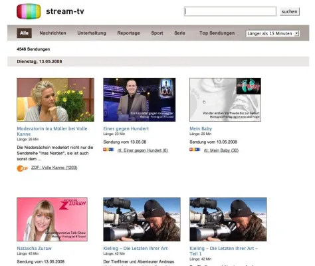
Task: Focus the search text field
Action: point(230,11)
